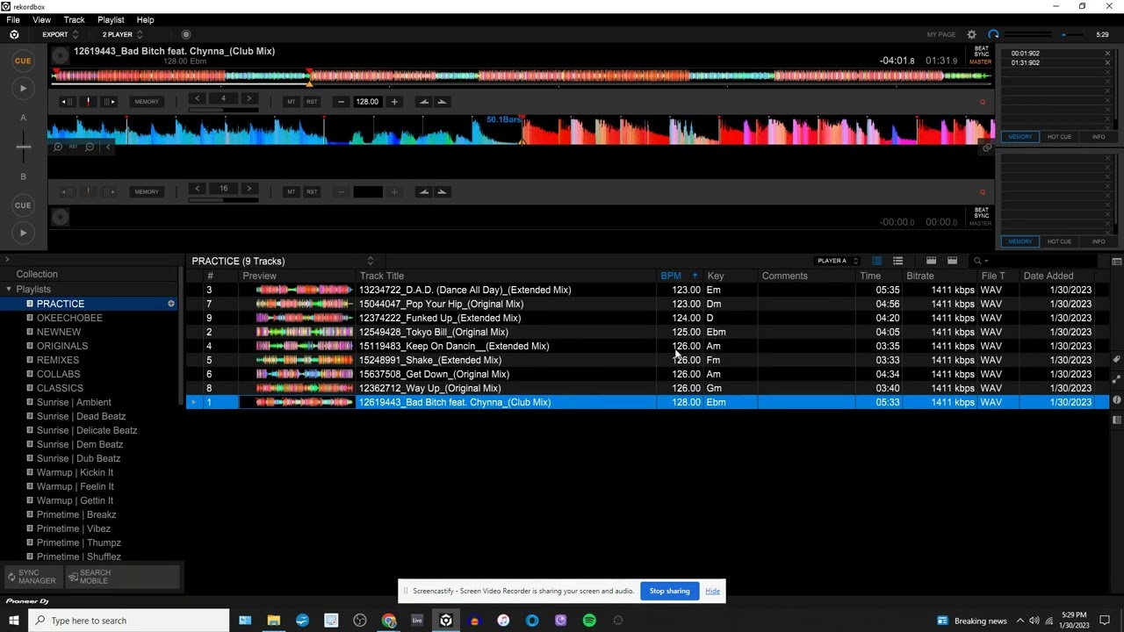Screen dimensions: 1124x632
Task: Click the MY PAGE link
Action: [x=941, y=34]
